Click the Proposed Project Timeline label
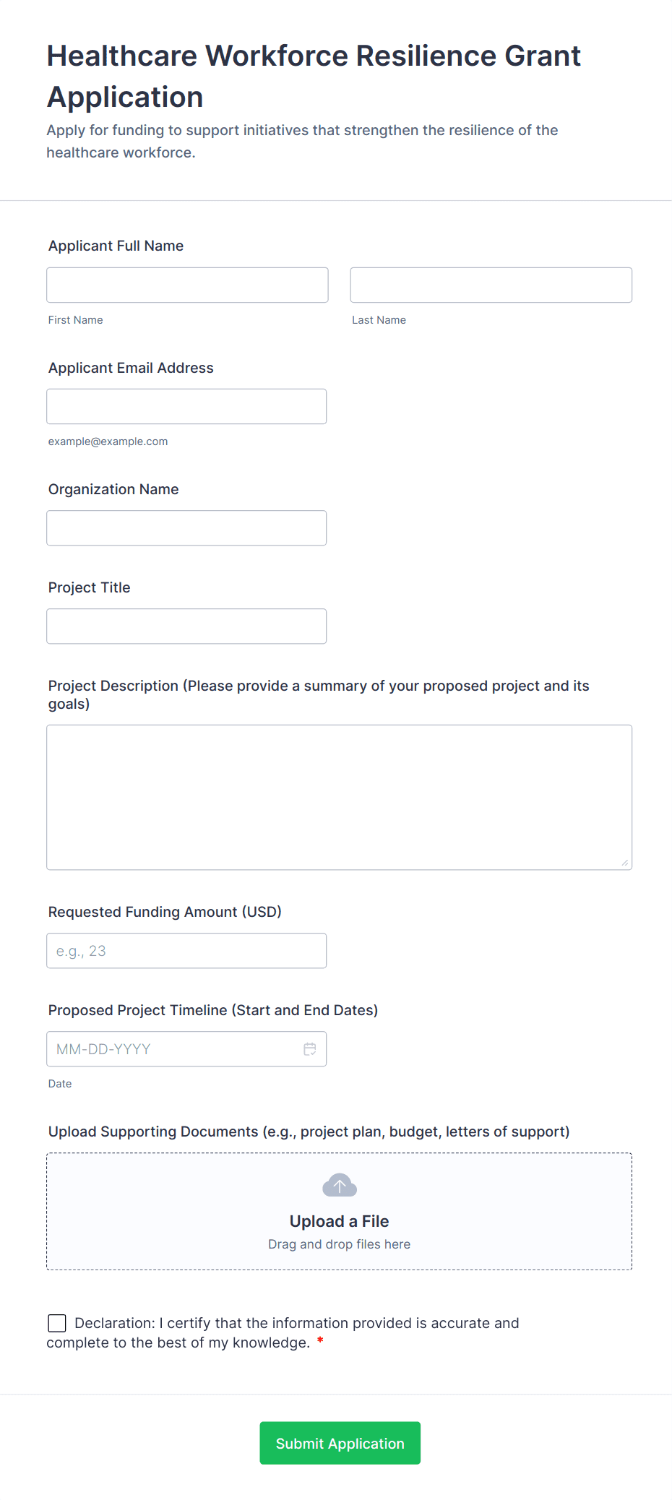Viewport: 672px width, 1500px height. pos(212,1010)
